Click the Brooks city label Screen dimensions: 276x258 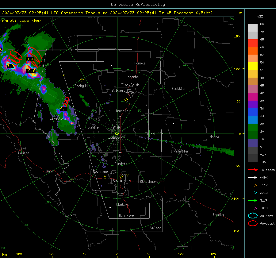coord(218,215)
